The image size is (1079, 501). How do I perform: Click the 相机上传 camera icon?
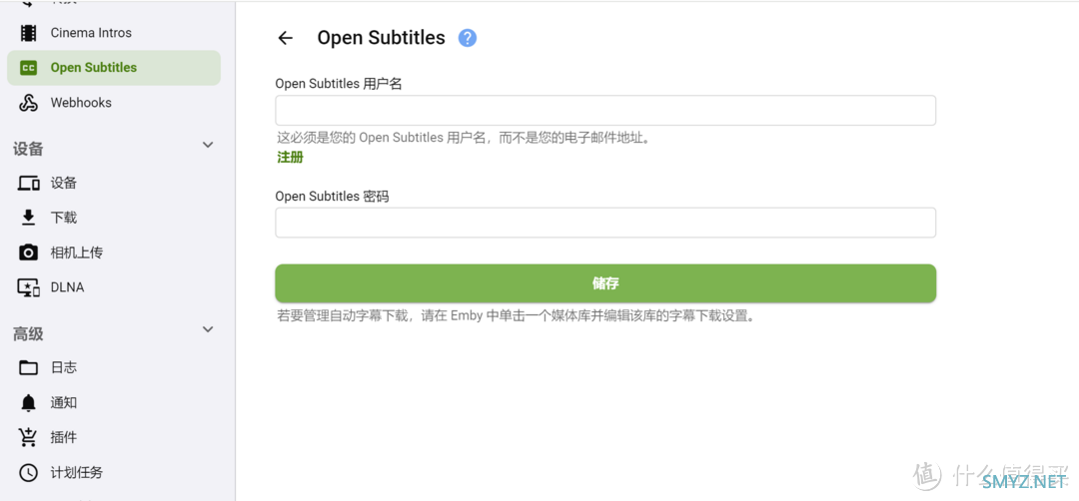pyautogui.click(x=28, y=252)
